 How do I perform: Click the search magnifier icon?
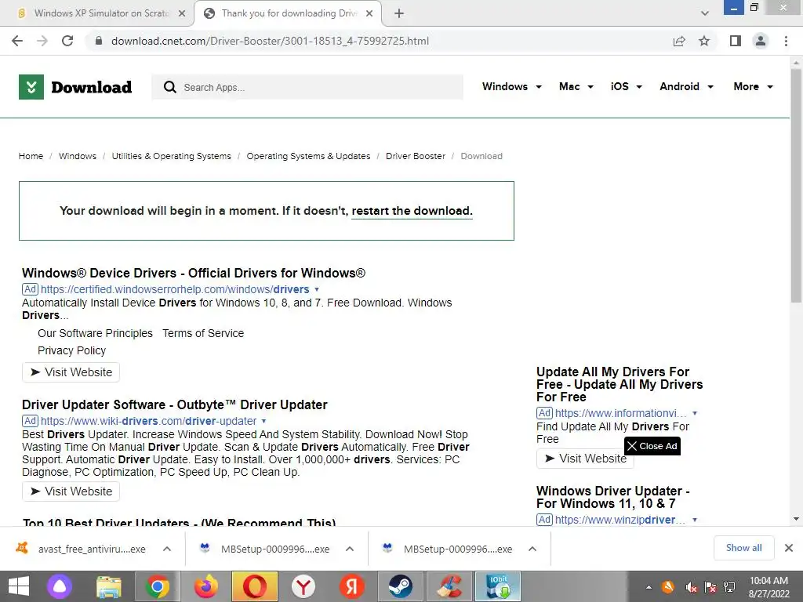click(x=170, y=87)
